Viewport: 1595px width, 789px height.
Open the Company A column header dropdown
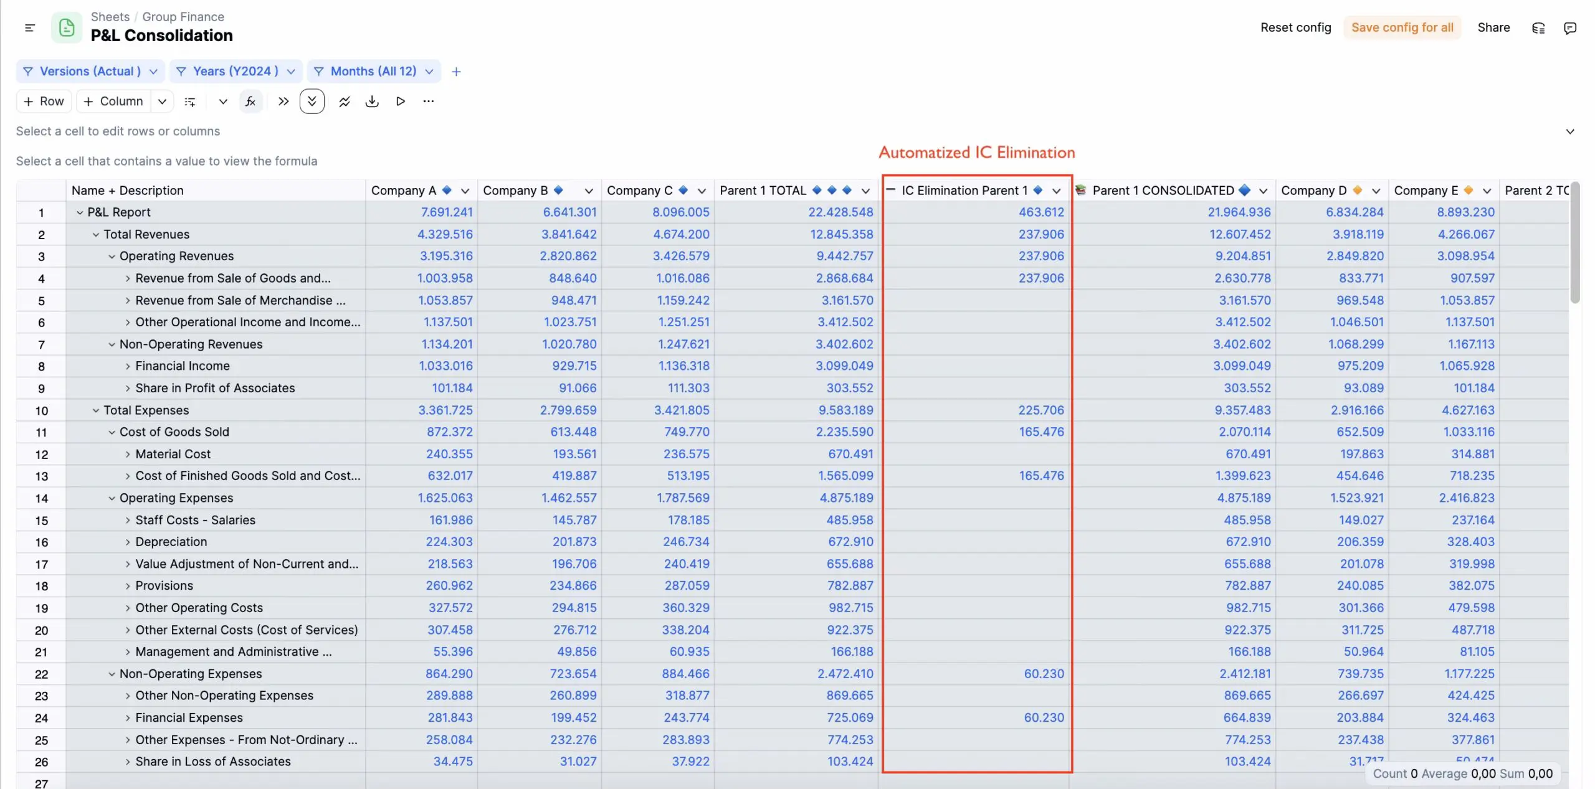tap(465, 191)
